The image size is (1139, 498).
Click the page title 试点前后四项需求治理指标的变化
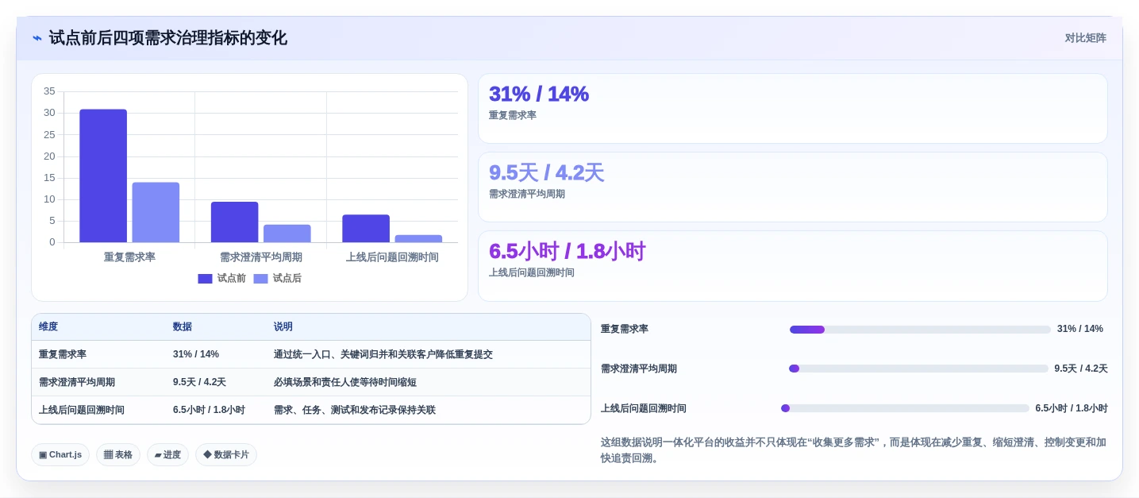click(167, 38)
